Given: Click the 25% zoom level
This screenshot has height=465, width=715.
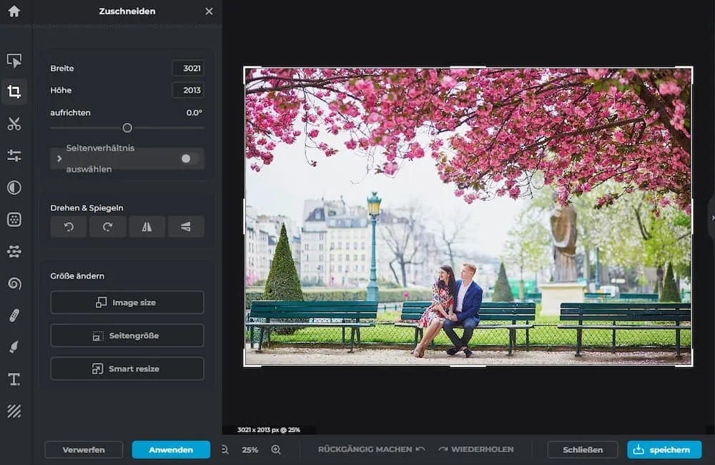Looking at the screenshot, I should pyautogui.click(x=250, y=450).
